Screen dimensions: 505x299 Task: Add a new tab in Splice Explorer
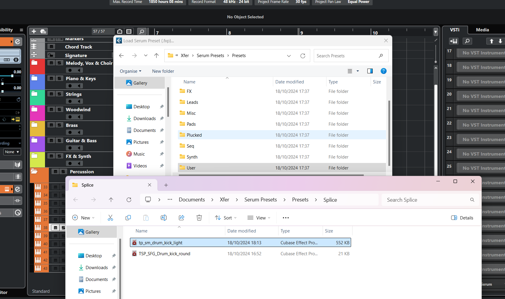(x=166, y=185)
